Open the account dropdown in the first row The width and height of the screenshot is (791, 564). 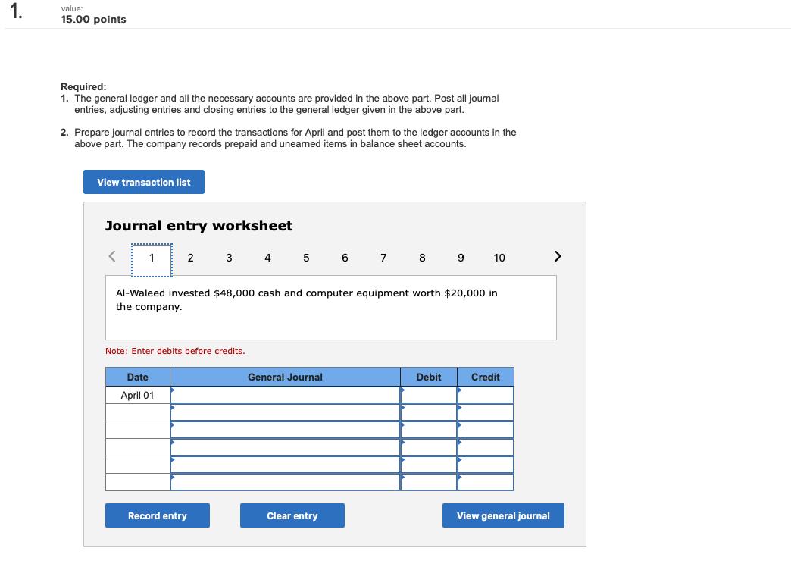click(284, 394)
